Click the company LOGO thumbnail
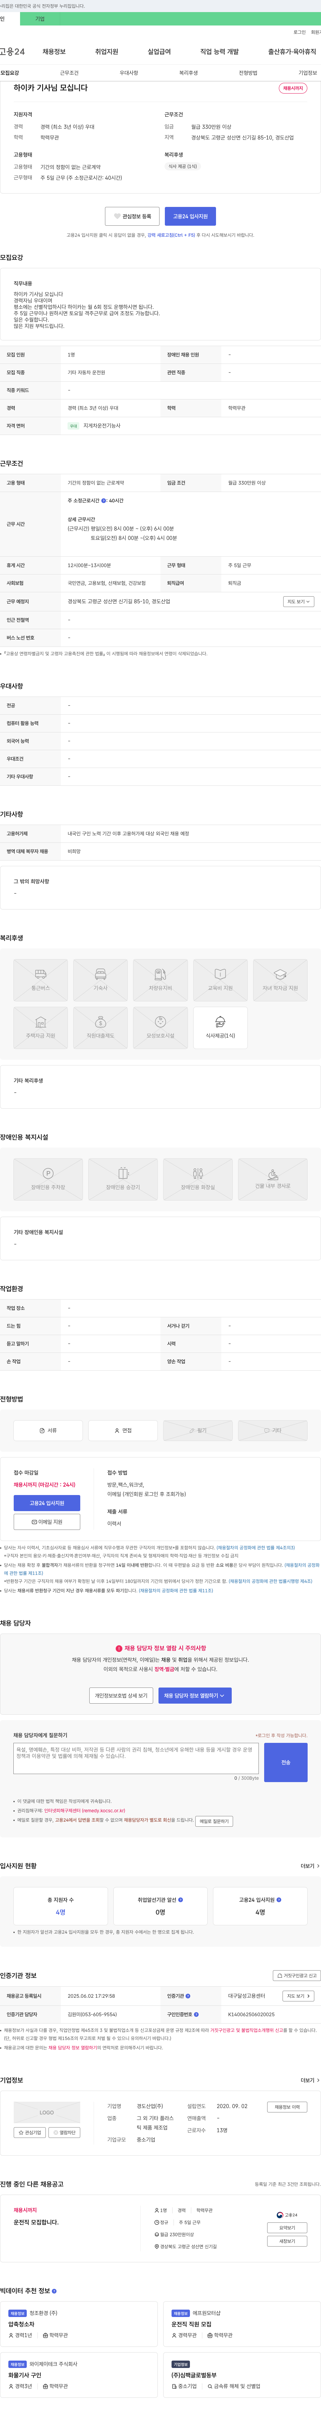The image size is (321, 2428). pos(47,2112)
